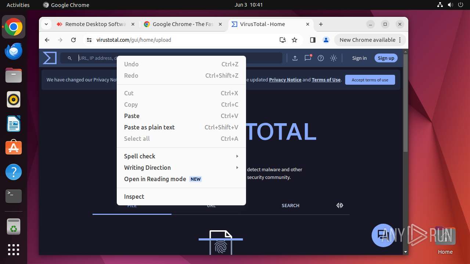
Task: Select Inspect in the context menu
Action: tap(181, 197)
